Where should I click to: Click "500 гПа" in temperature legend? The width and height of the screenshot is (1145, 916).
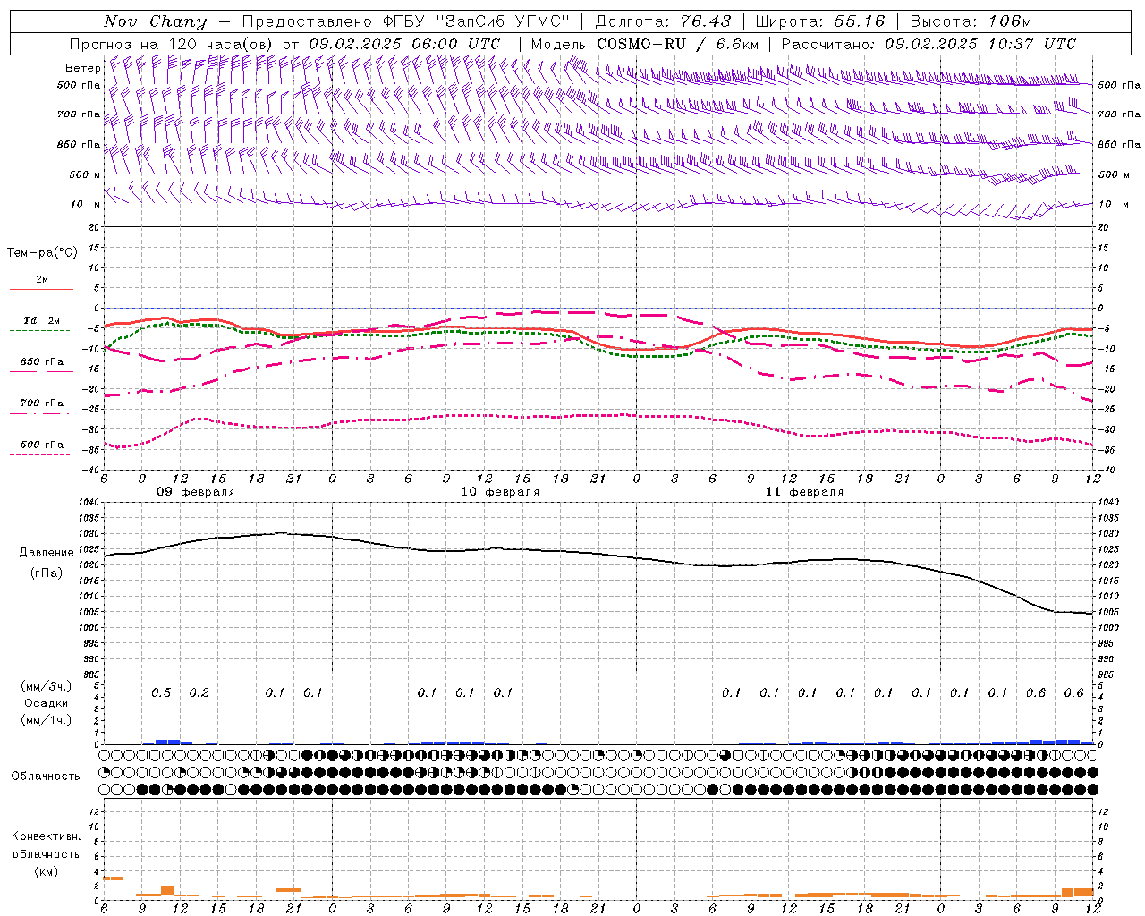click(x=42, y=445)
